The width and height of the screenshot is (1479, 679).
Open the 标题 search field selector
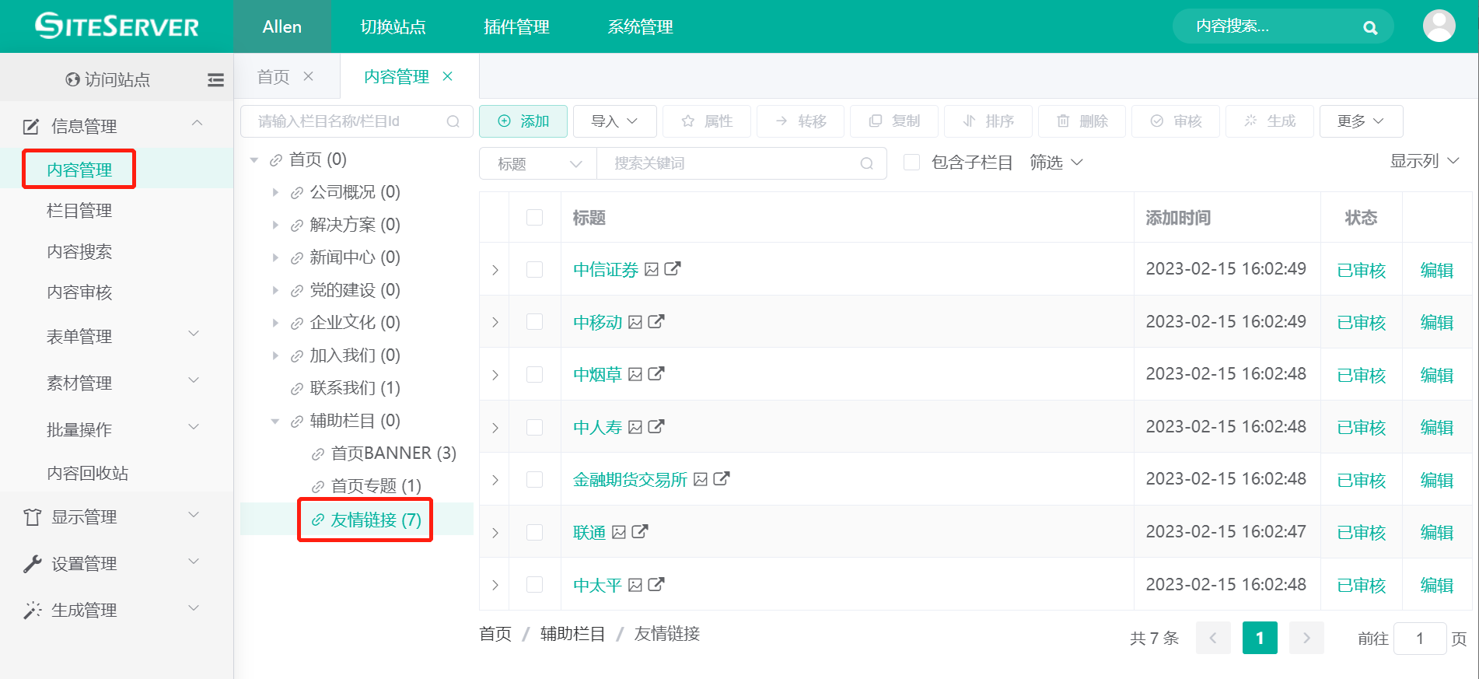538,163
